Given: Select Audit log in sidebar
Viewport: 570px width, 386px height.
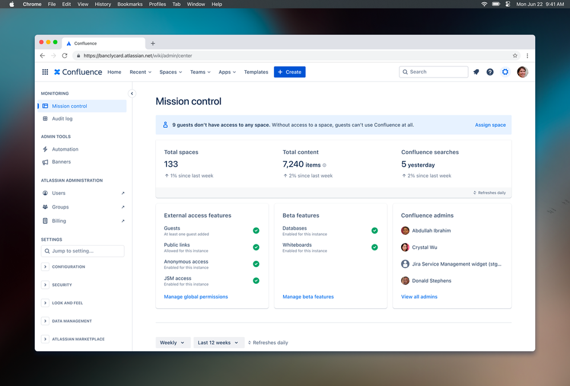Looking at the screenshot, I should click(x=62, y=119).
